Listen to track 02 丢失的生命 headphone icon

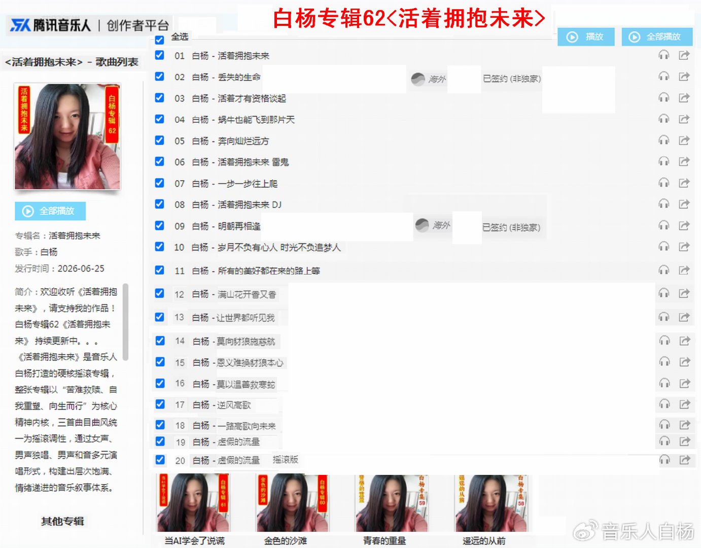tap(663, 76)
